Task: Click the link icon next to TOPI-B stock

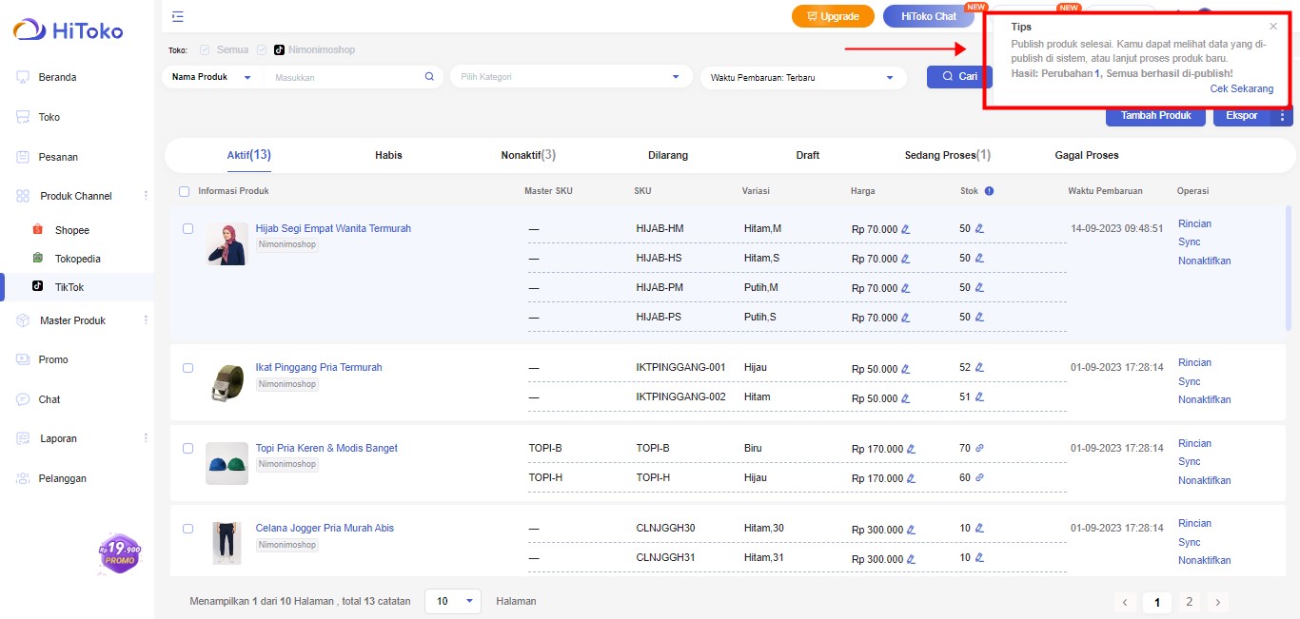Action: click(x=979, y=448)
